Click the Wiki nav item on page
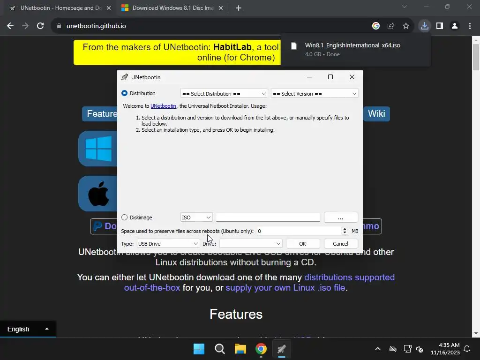480x360 pixels. pyautogui.click(x=376, y=114)
